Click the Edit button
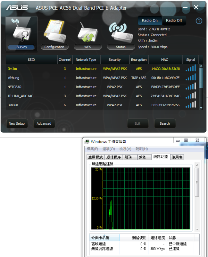This screenshot has height=257, width=208. 138,123
